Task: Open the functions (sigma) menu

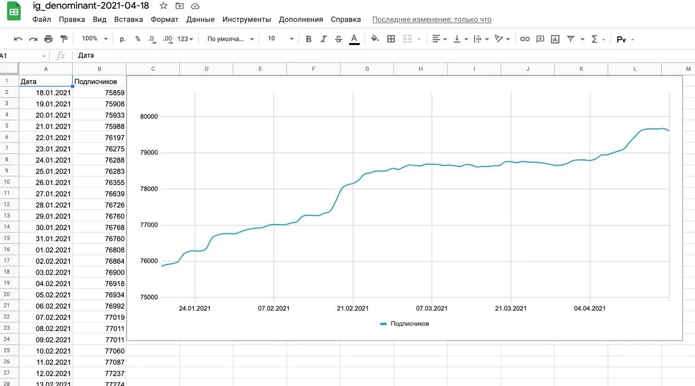Action: coord(598,39)
